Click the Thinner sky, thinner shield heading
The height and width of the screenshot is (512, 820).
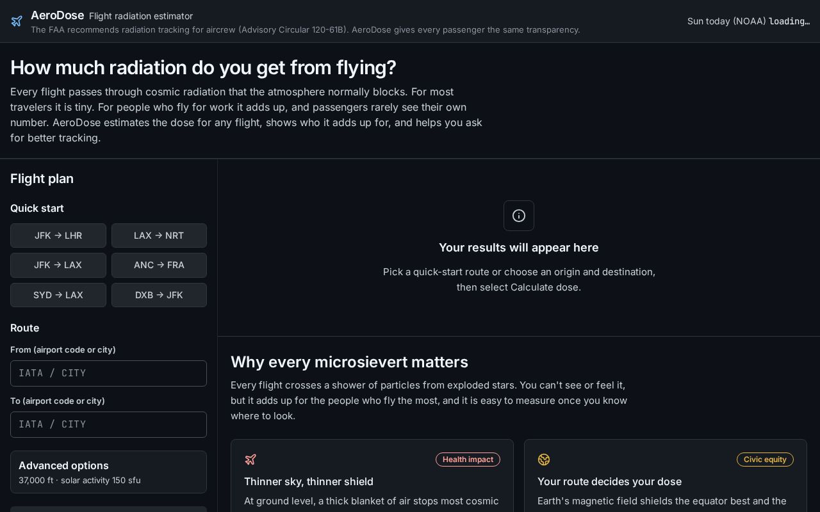(x=309, y=481)
